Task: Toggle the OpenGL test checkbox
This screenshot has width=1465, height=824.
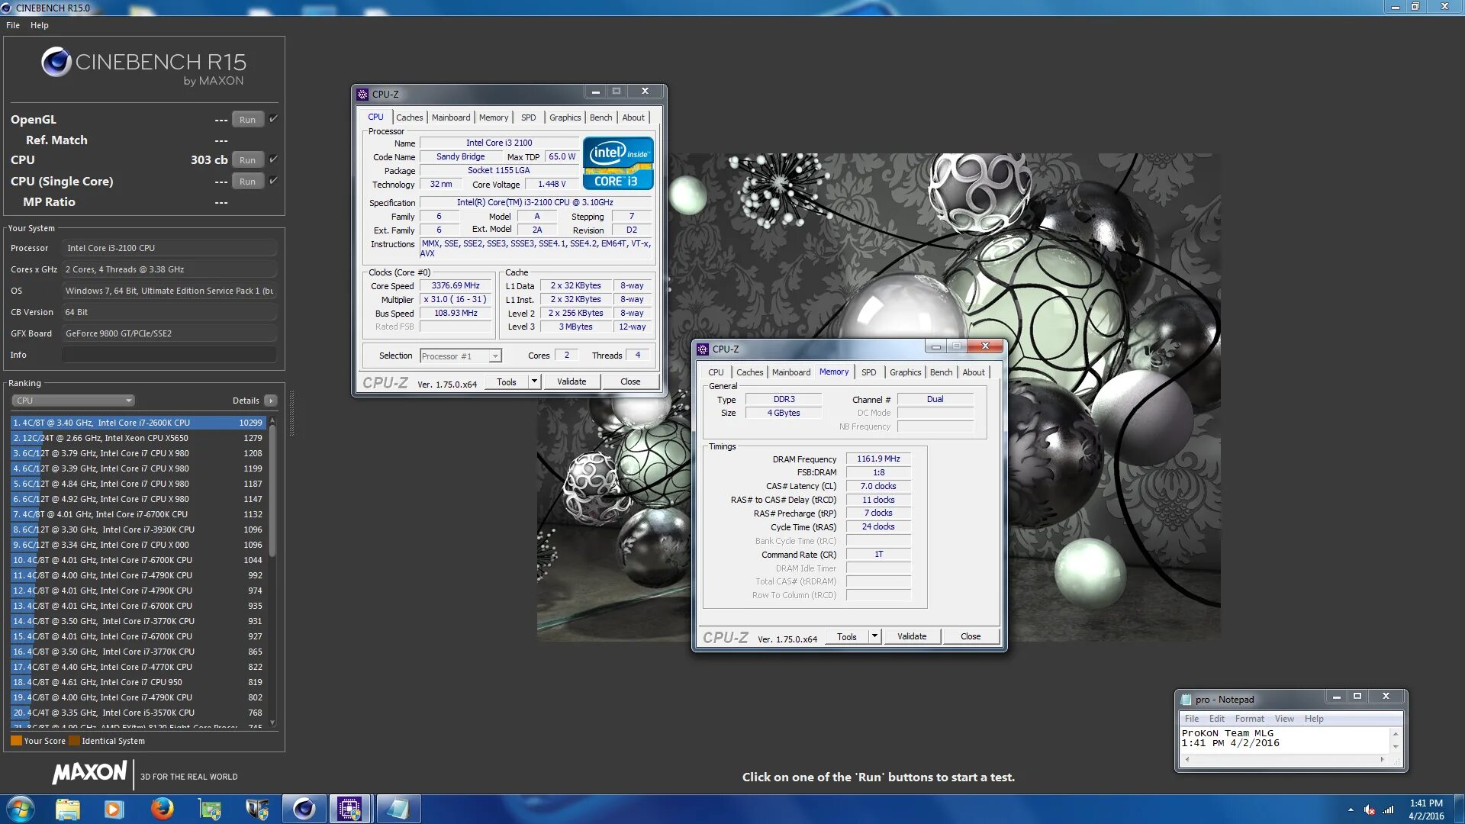Action: click(273, 118)
